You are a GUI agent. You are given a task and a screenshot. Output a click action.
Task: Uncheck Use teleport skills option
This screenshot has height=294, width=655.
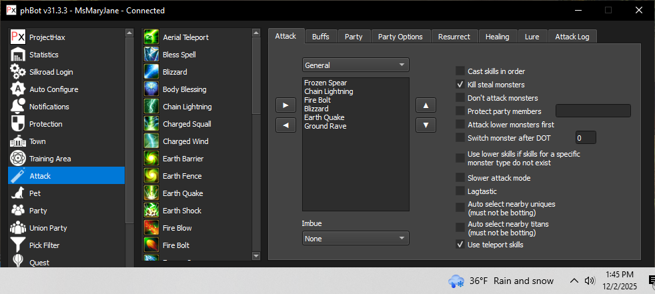click(x=460, y=245)
